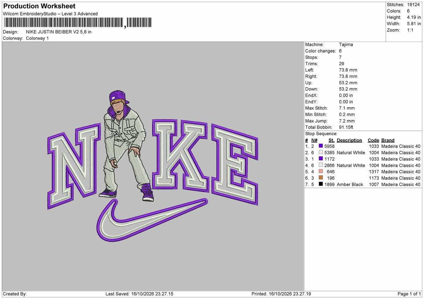Click the Color changes label
Viewport: 424px width, 299px height.
(320, 51)
